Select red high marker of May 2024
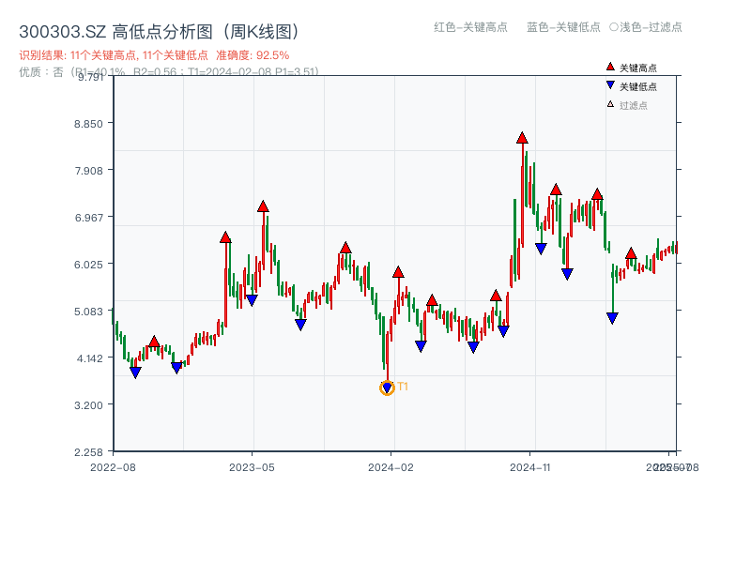751x563 pixels. pyautogui.click(x=432, y=300)
